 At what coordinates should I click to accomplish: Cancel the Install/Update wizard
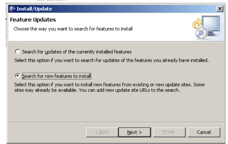click(204, 132)
